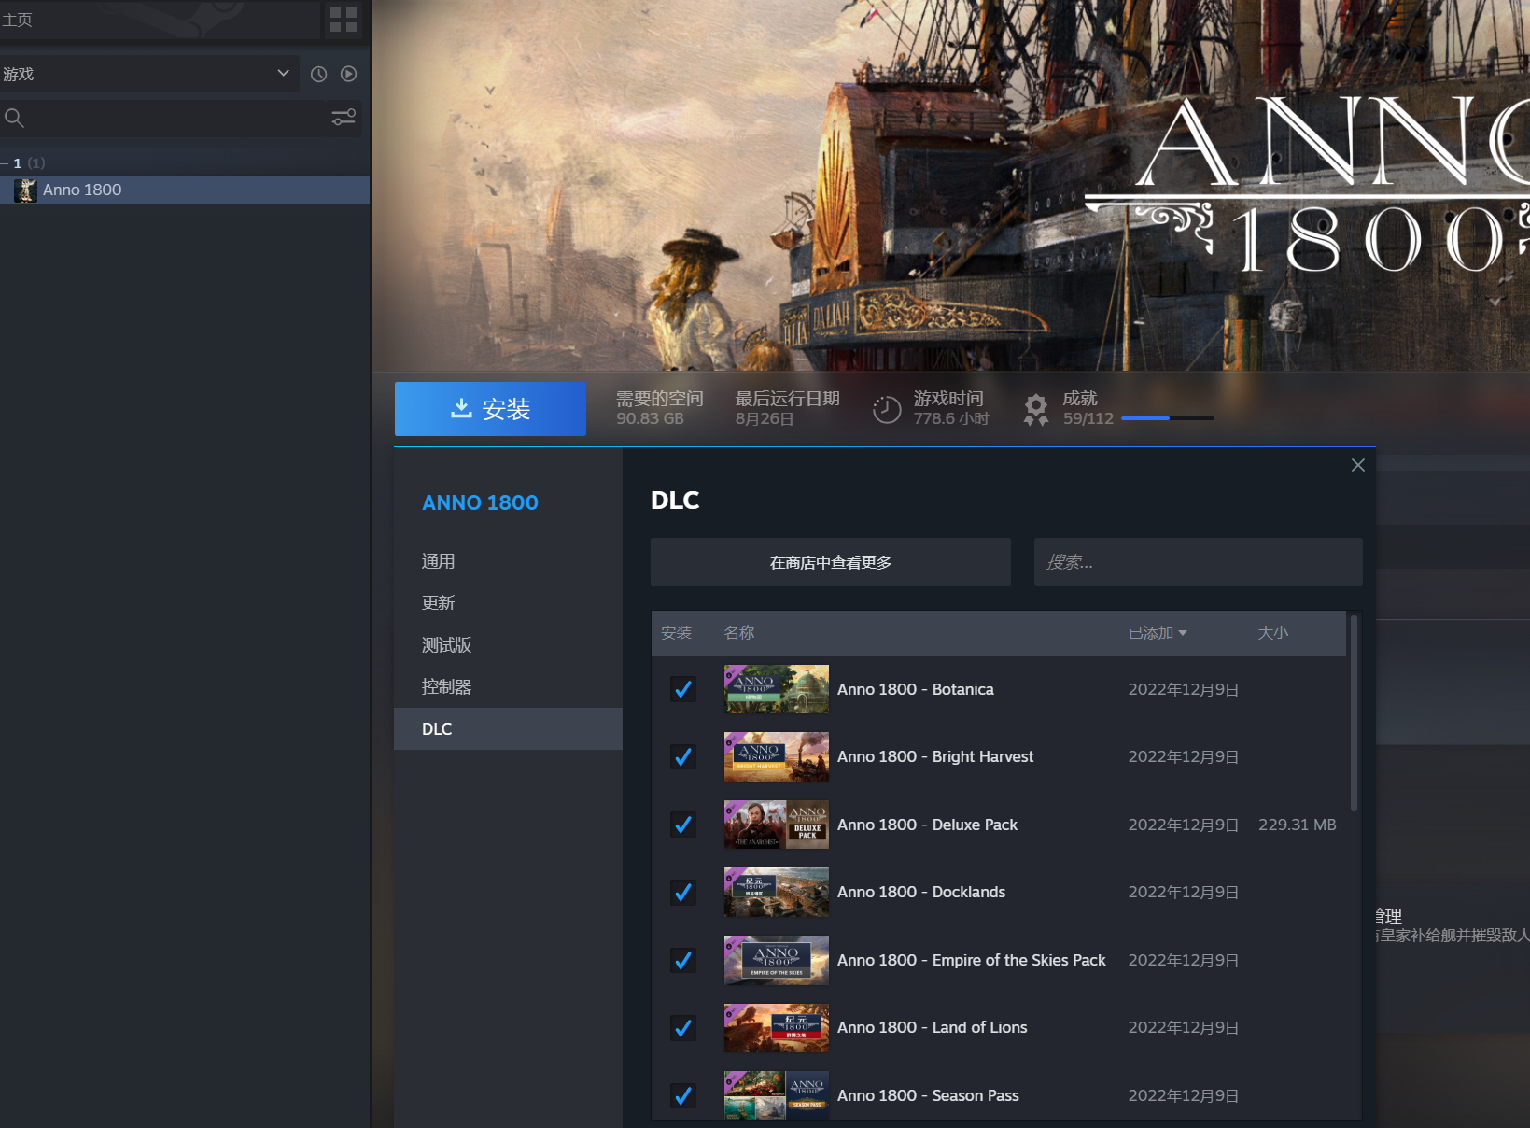Uncheck the Anno 1800 - Botanica DLC
Image resolution: width=1530 pixels, height=1128 pixels.
tap(683, 689)
